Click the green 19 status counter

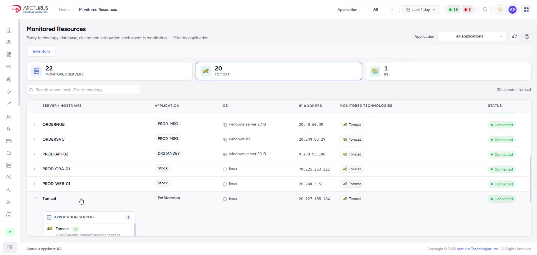[x=453, y=10]
